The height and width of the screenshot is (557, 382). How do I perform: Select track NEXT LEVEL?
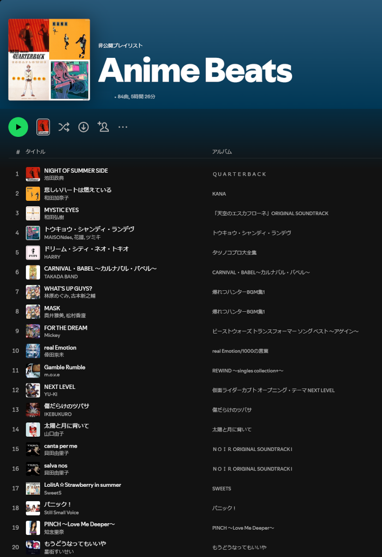pos(60,387)
